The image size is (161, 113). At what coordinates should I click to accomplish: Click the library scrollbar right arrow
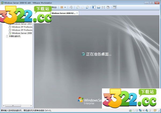click(x=31, y=106)
